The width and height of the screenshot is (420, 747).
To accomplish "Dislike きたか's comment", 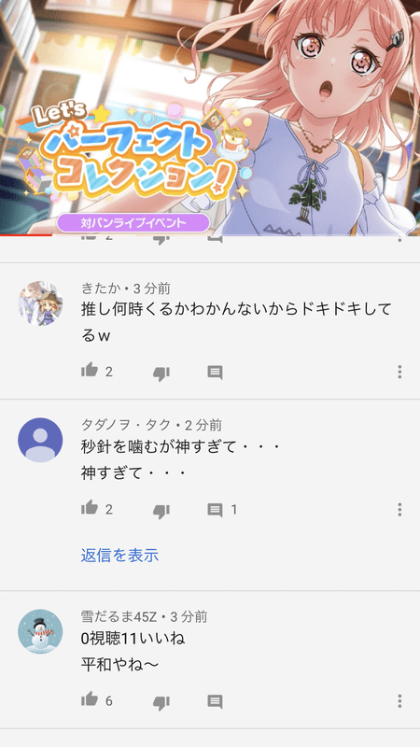I will point(161,373).
